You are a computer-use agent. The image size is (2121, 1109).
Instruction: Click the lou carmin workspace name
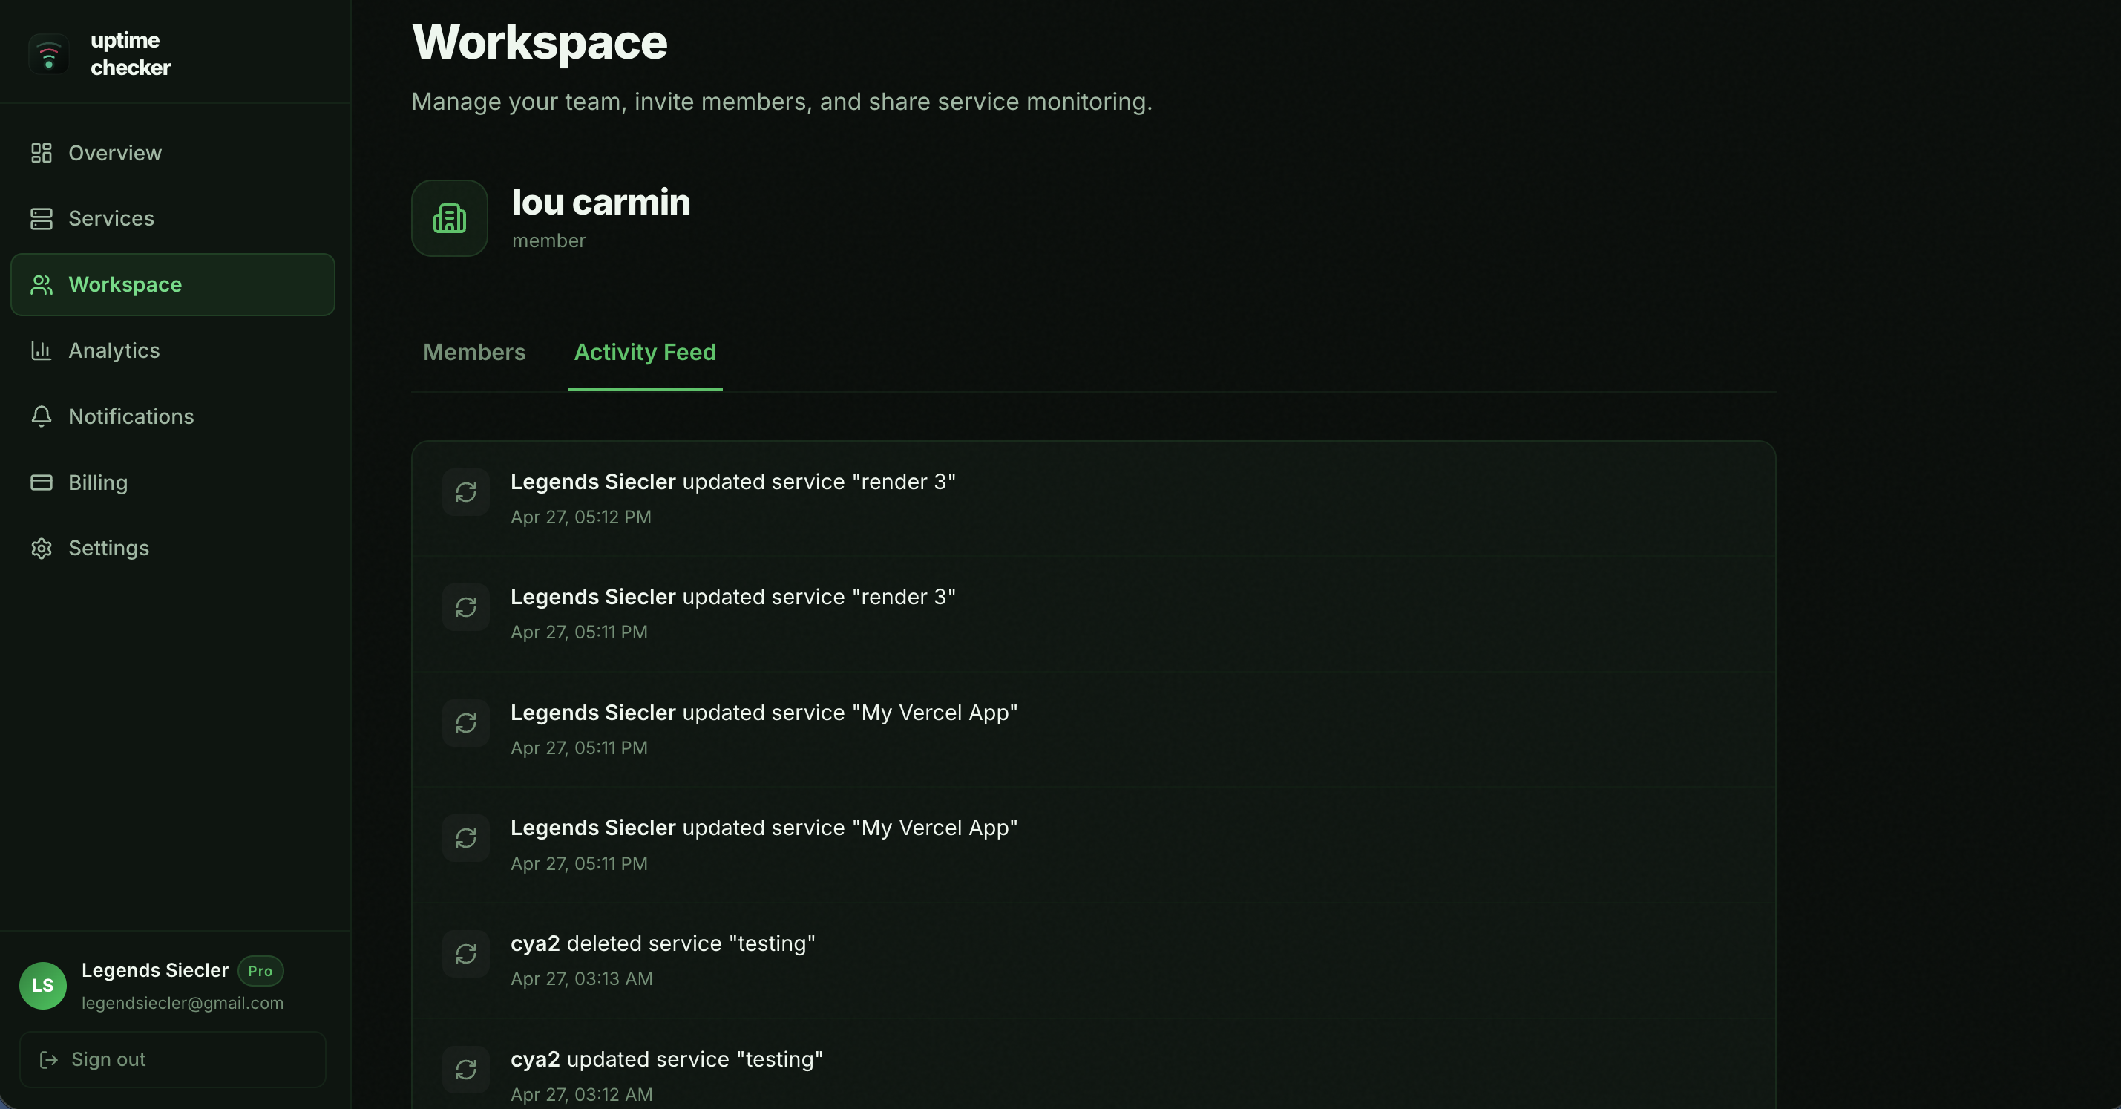click(x=601, y=203)
